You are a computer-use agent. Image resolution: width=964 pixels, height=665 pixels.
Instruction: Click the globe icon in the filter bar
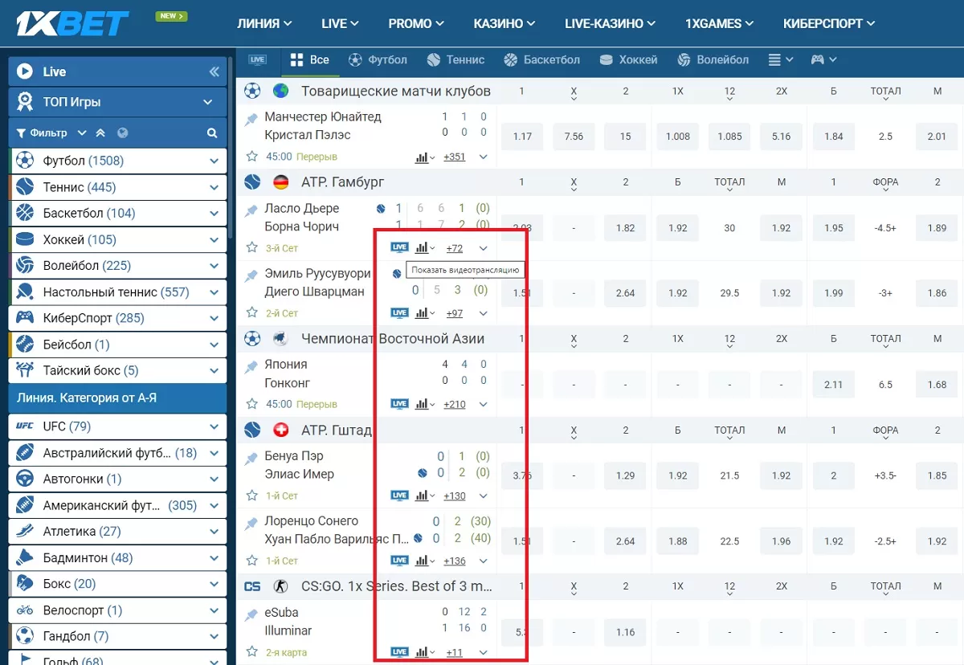point(122,133)
